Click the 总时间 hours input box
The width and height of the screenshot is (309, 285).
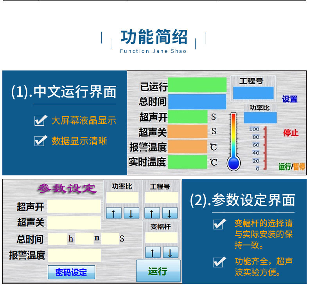pos(57,239)
